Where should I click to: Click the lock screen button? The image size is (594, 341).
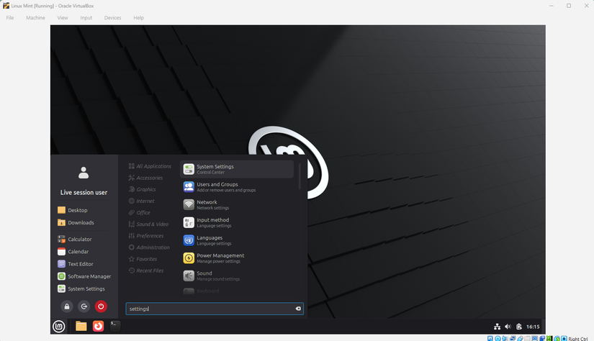click(x=67, y=306)
